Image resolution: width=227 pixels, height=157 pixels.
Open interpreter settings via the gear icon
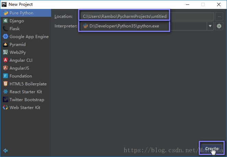[x=219, y=26]
